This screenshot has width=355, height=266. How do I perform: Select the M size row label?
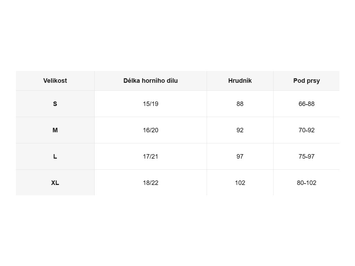55,130
